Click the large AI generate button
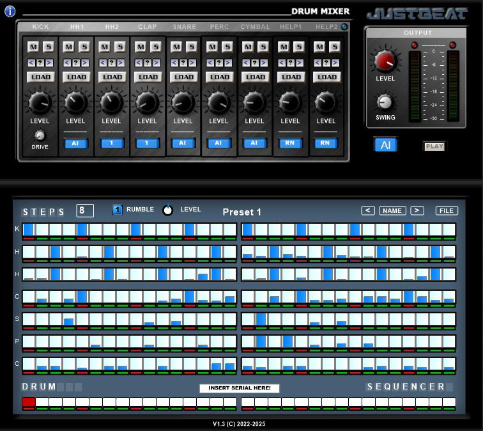 (385, 145)
